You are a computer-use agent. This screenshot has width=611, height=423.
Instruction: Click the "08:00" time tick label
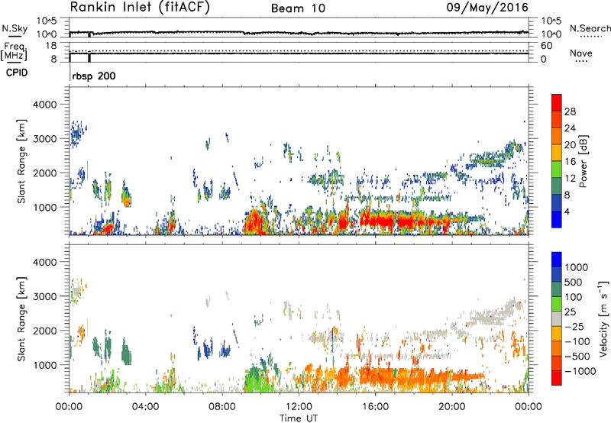click(x=222, y=407)
